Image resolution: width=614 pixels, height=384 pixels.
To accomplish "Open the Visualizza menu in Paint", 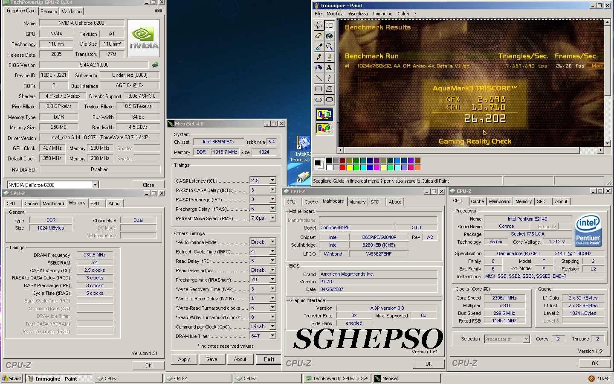I will (x=358, y=14).
